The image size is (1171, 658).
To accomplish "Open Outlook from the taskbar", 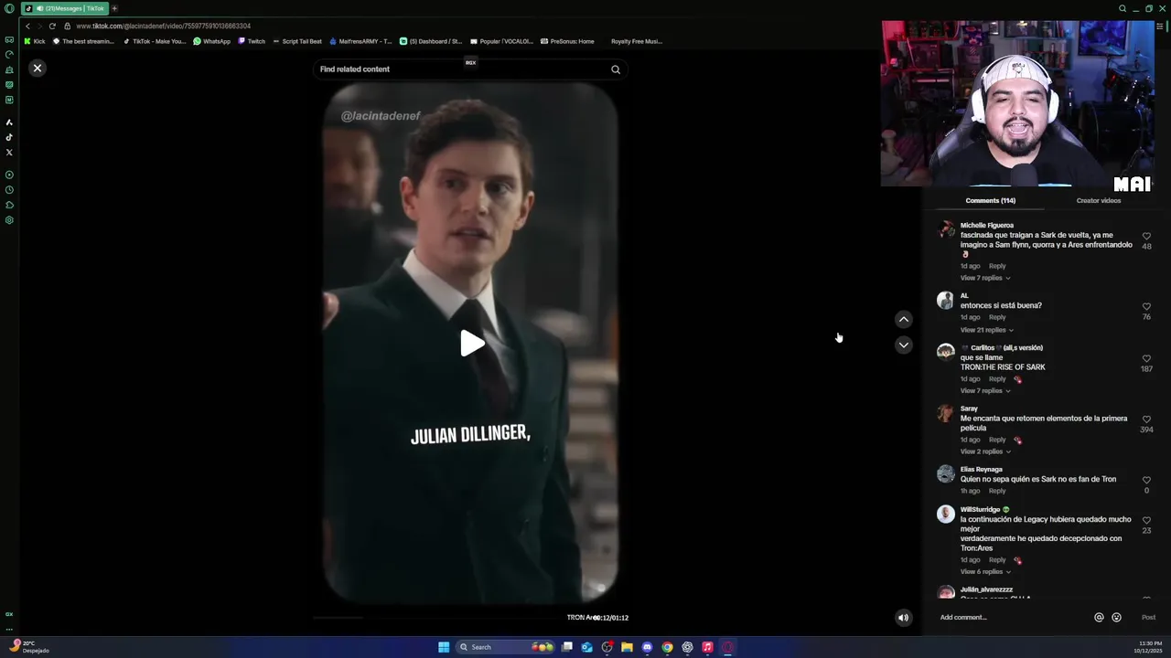I will [x=586, y=647].
